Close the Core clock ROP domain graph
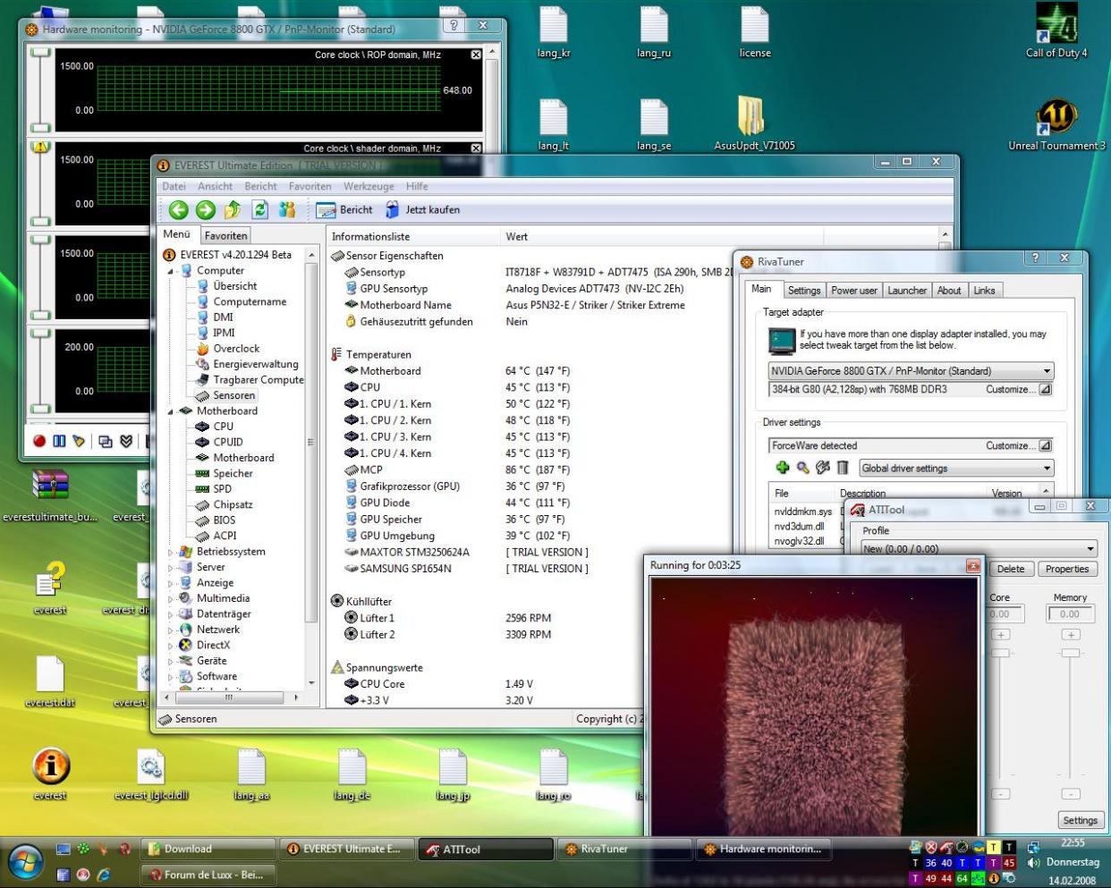1111x888 pixels. [x=476, y=55]
